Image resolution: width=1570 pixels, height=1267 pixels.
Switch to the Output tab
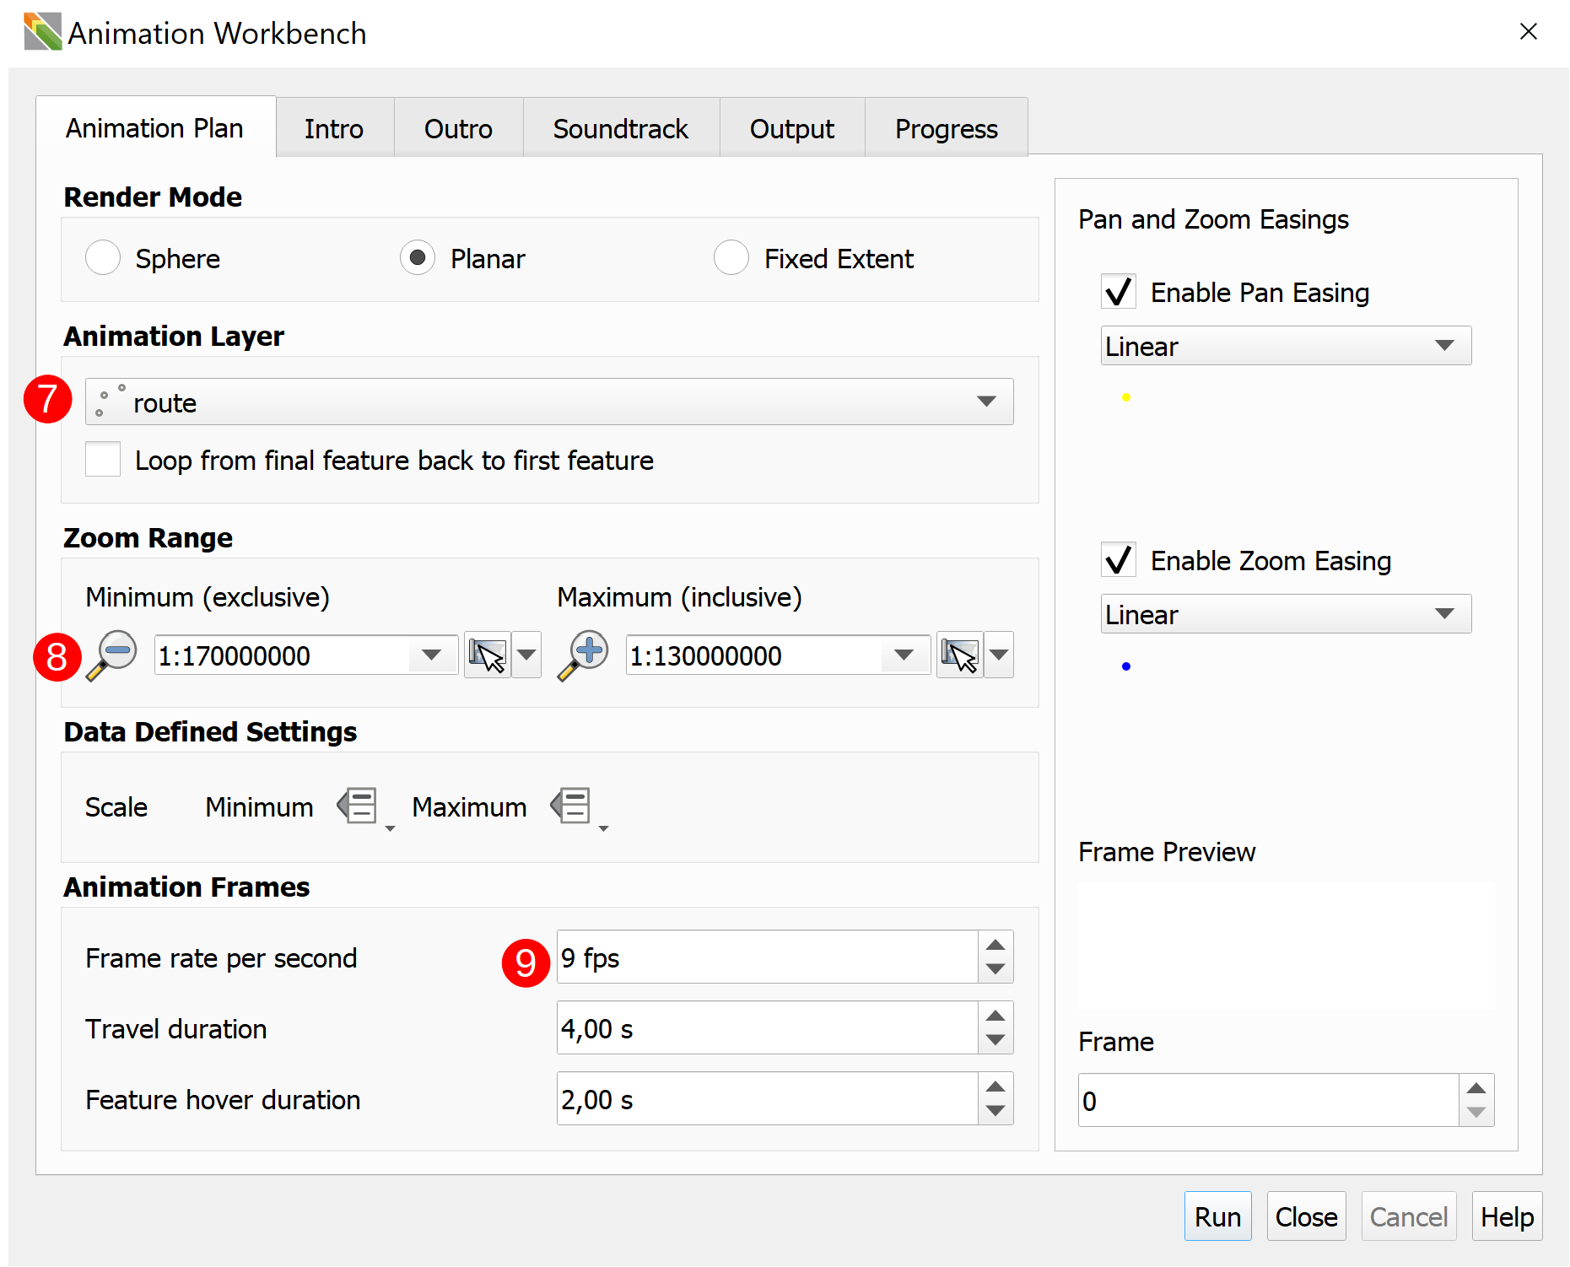click(792, 128)
